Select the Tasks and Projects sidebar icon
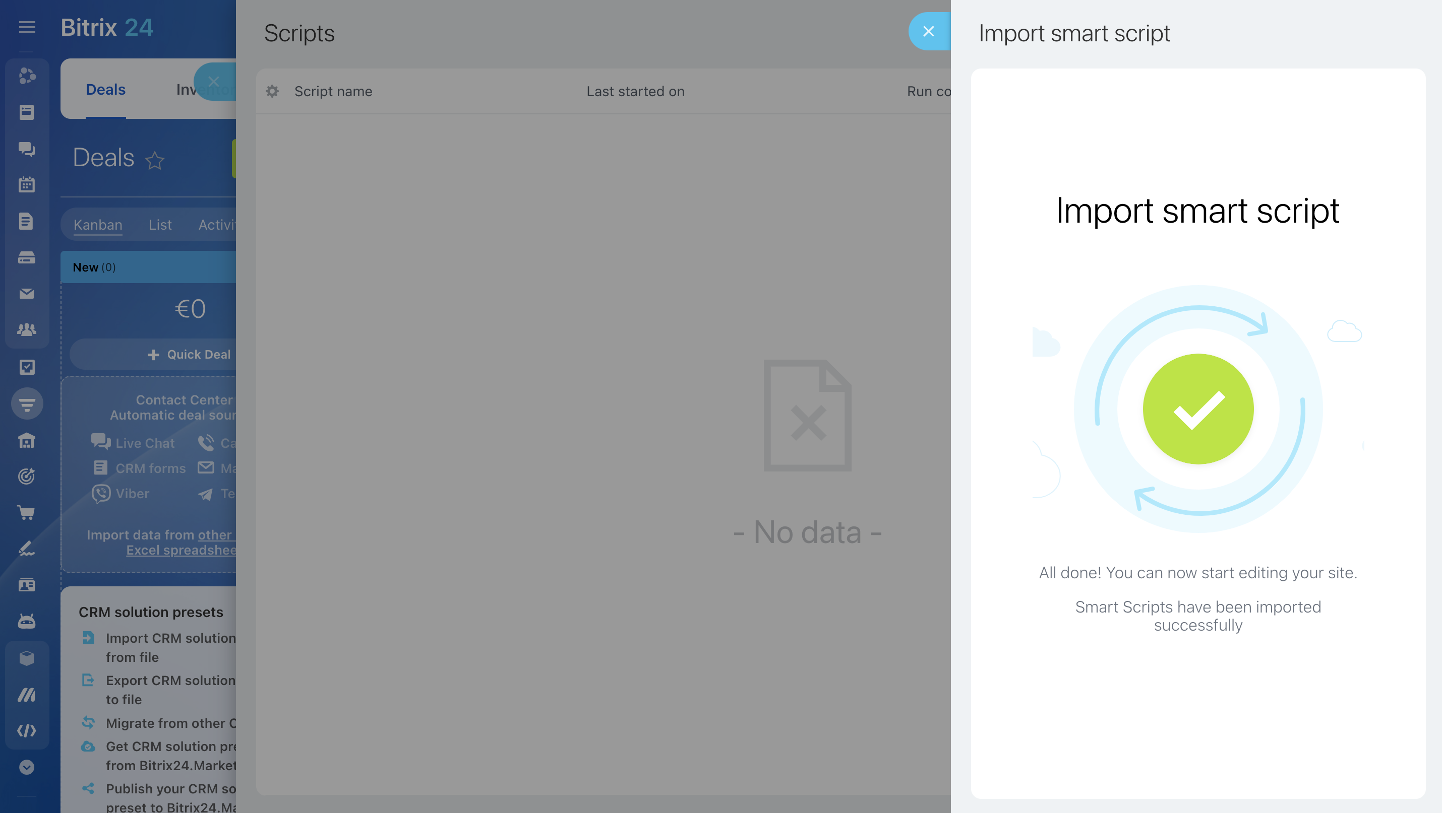 point(27,367)
